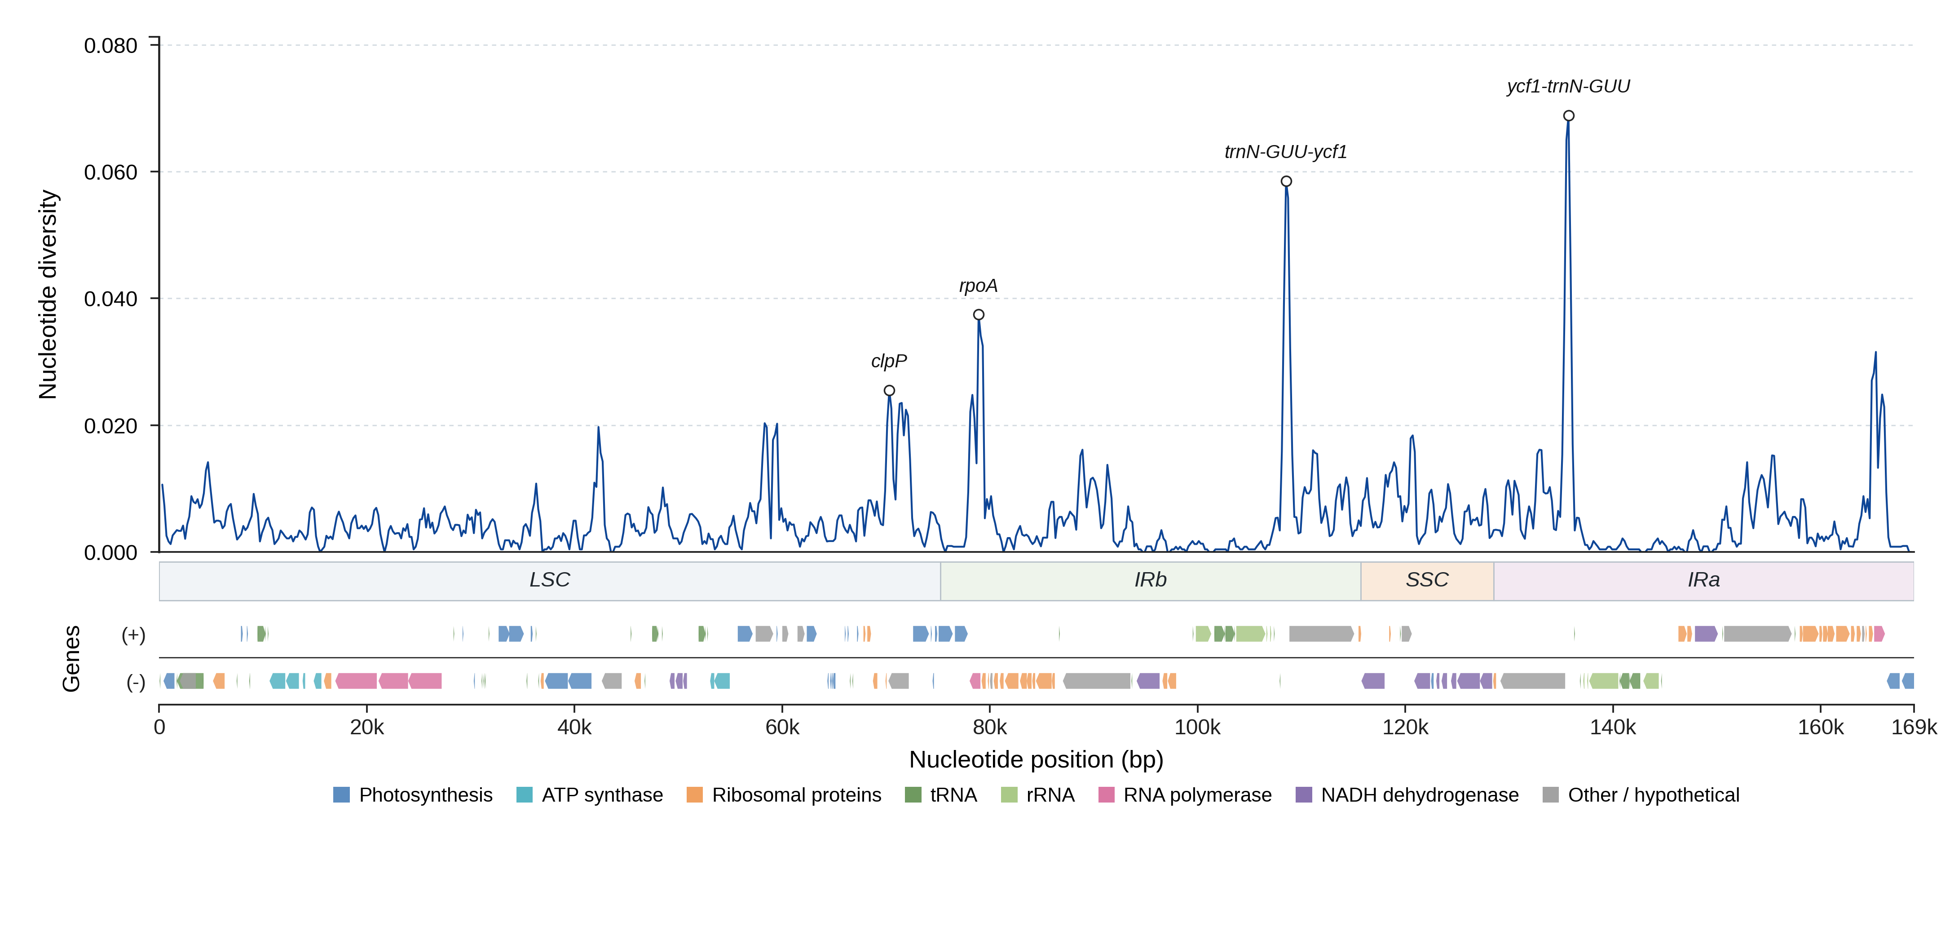1941x944 pixels.
Task: Click the 'NADH dehydrogenase' legend text
Action: coord(1420,796)
